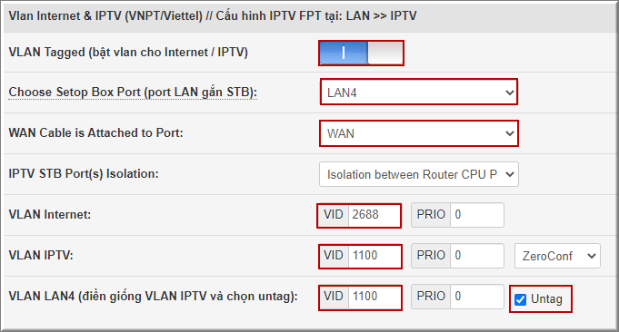Screen dimensions: 619x332
Task: Click the VLAN Internet VID field 2688
Action: coord(374,215)
